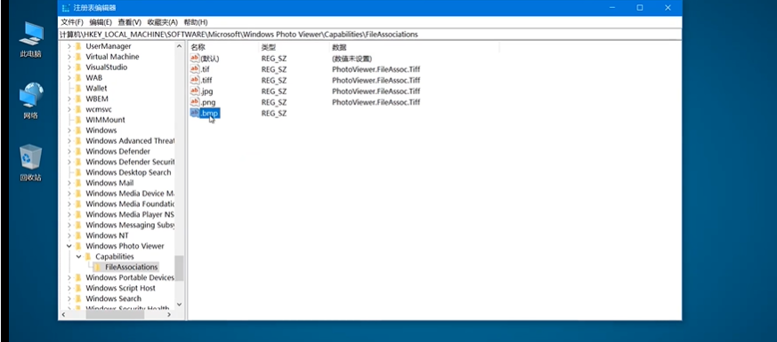Open the 帮助(H) menu

click(196, 22)
